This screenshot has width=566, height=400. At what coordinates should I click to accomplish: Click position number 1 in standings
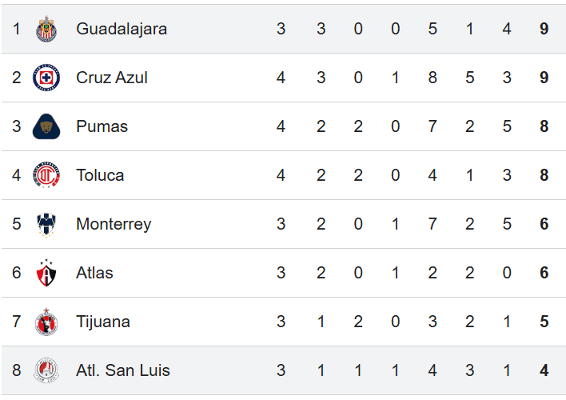point(17,29)
